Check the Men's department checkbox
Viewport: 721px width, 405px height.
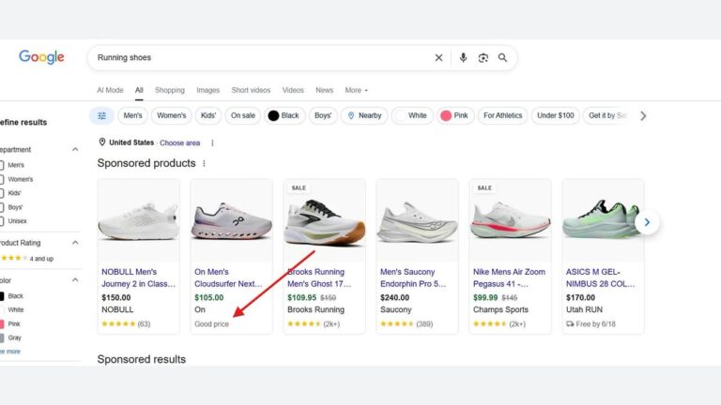pos(1,165)
